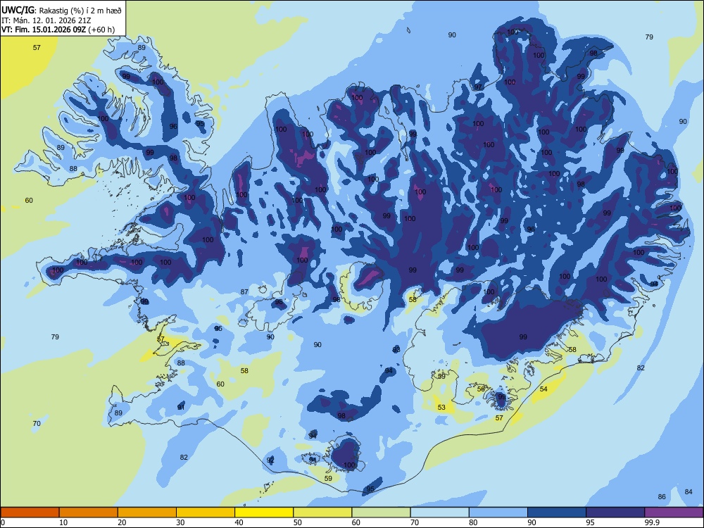
Task: Click the legend tick label '50'
Action: point(298,522)
